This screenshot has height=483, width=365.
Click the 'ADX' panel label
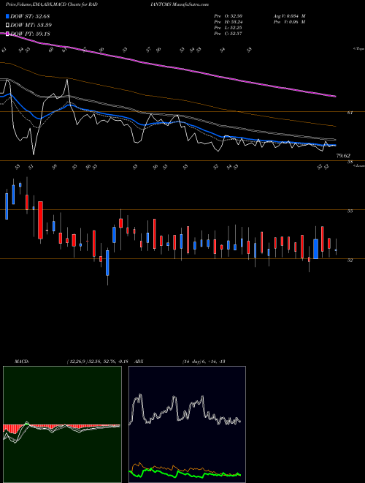[x=139, y=362]
